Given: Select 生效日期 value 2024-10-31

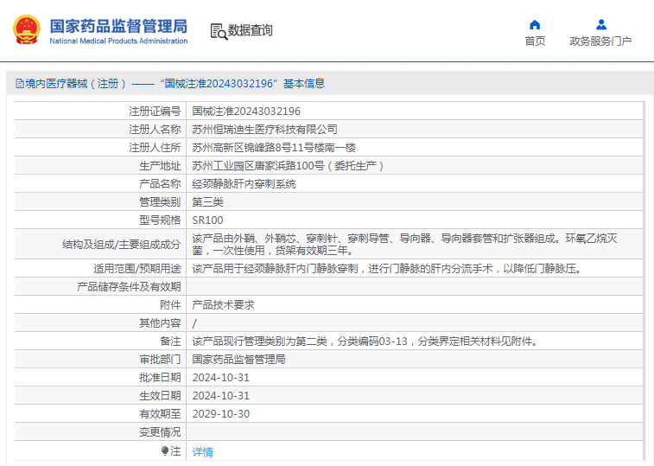Looking at the screenshot, I should point(220,395).
